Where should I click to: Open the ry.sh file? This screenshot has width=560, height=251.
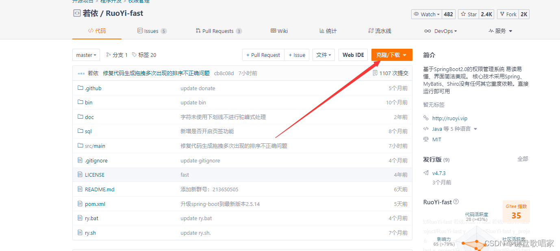tap(90, 233)
